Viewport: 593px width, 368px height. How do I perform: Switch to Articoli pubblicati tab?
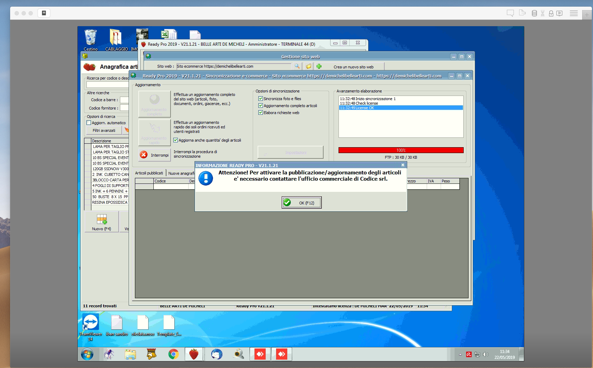[149, 173]
